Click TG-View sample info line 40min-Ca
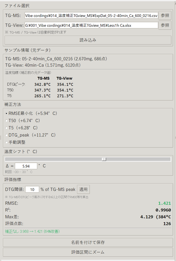The height and width of the screenshot is (261, 176). point(43,65)
